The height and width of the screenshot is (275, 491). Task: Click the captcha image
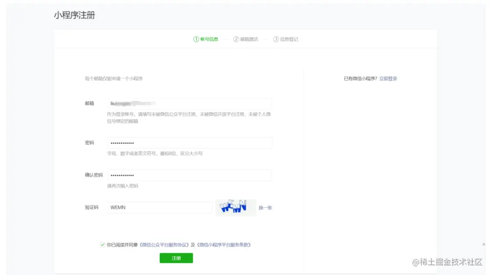(235, 207)
